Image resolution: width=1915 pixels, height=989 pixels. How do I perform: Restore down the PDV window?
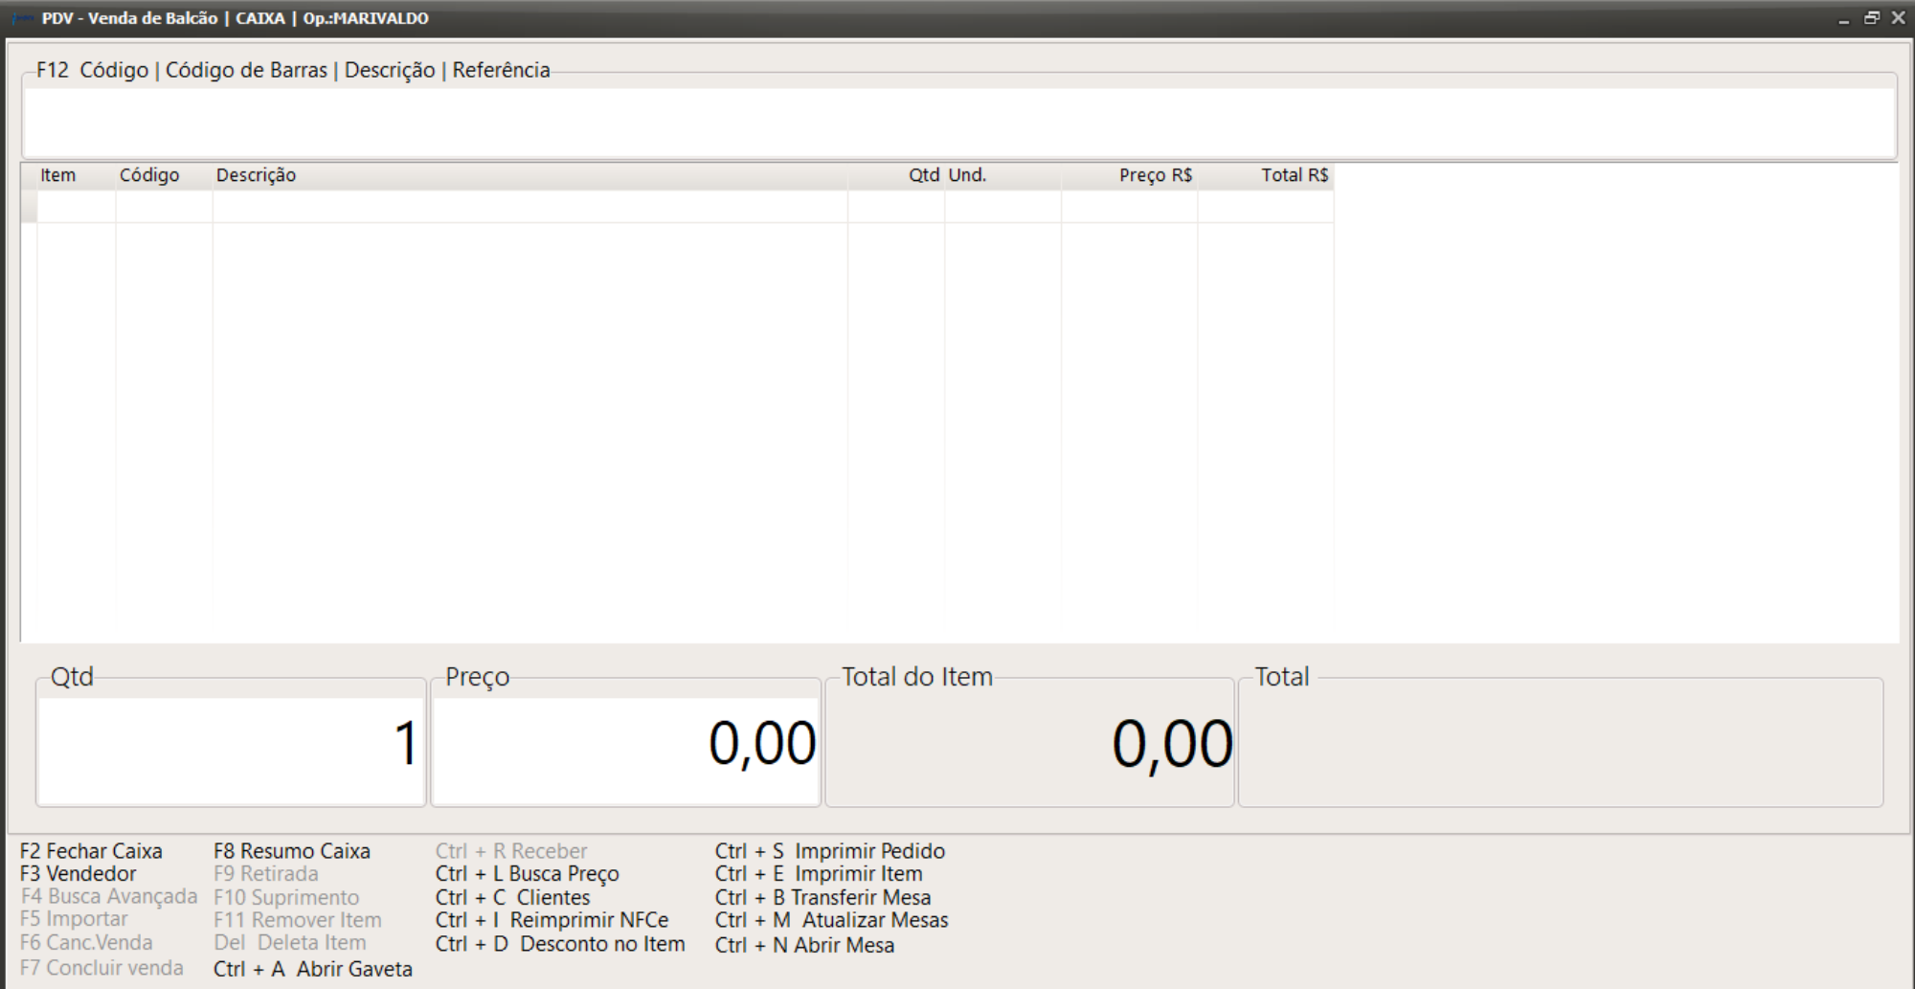tap(1871, 18)
